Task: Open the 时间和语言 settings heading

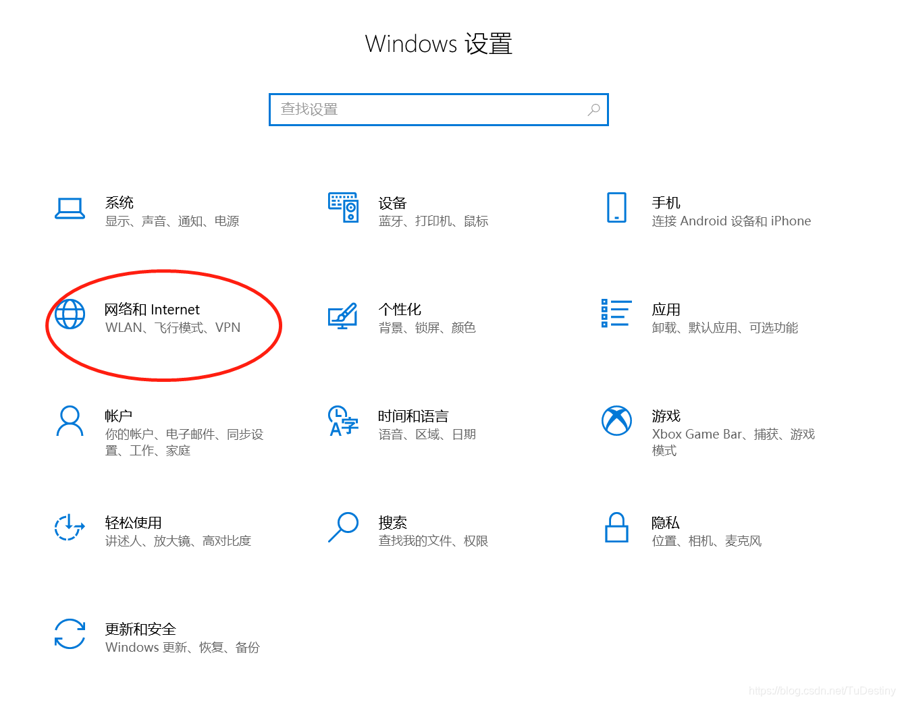Action: [x=413, y=416]
